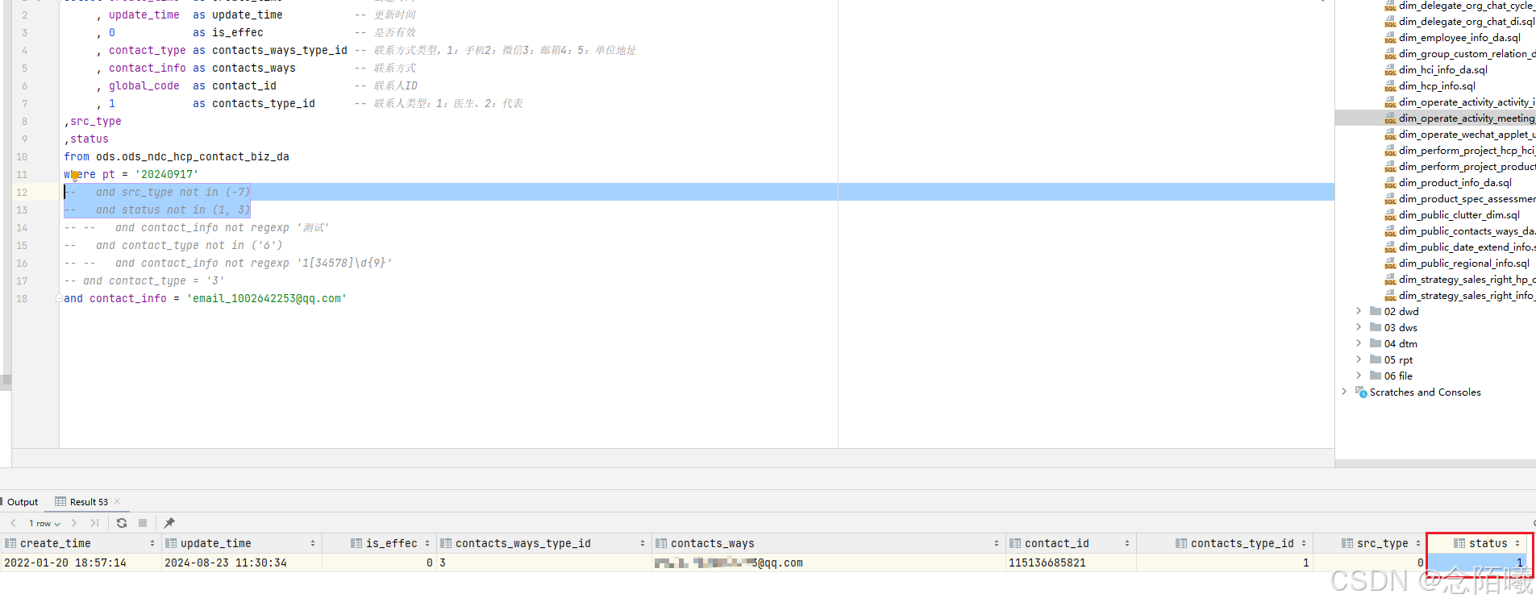Screen dimensions: 1536x606
Task: Toggle fold marker on line 18
Action: pos(59,298)
